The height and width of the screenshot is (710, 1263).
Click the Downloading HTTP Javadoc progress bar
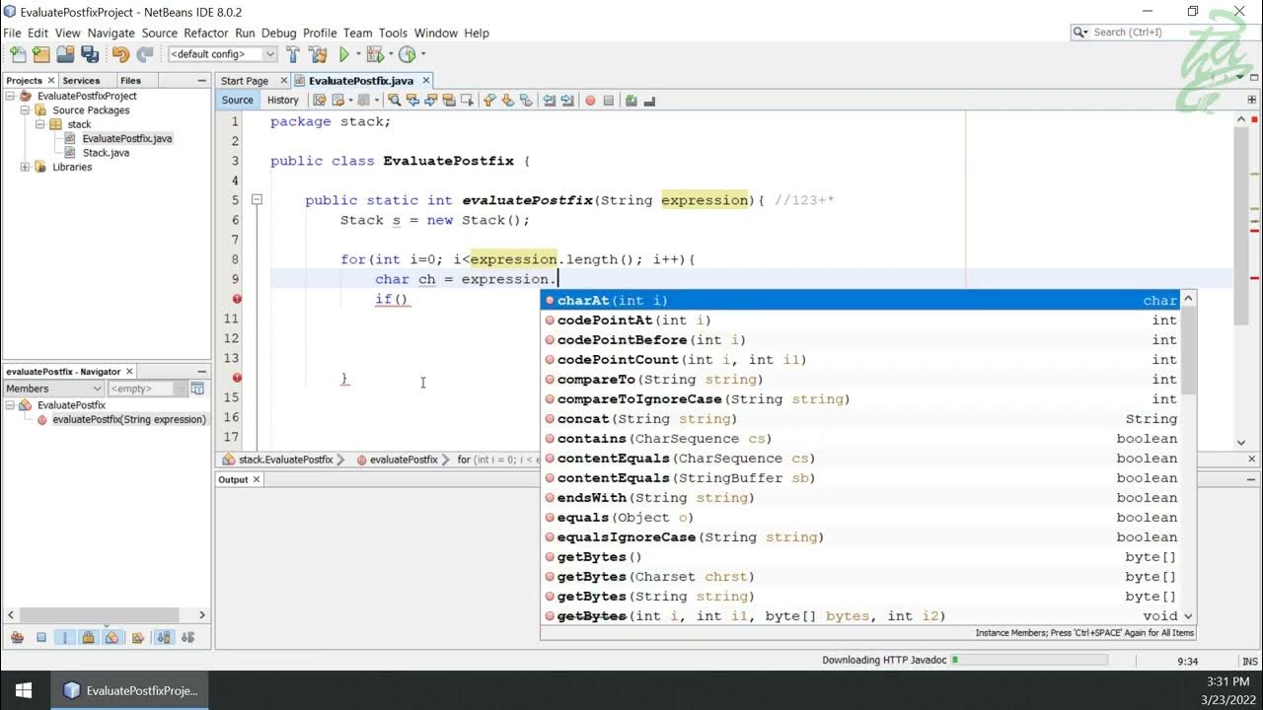(1029, 660)
